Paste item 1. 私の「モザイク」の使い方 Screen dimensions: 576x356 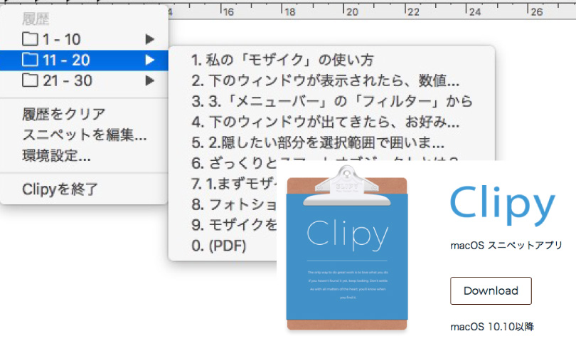pyautogui.click(x=331, y=60)
